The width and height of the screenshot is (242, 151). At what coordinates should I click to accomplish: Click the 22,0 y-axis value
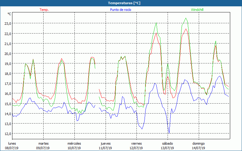click(x=8, y=34)
